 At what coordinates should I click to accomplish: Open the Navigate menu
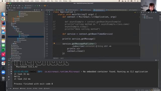[x=27, y=1]
